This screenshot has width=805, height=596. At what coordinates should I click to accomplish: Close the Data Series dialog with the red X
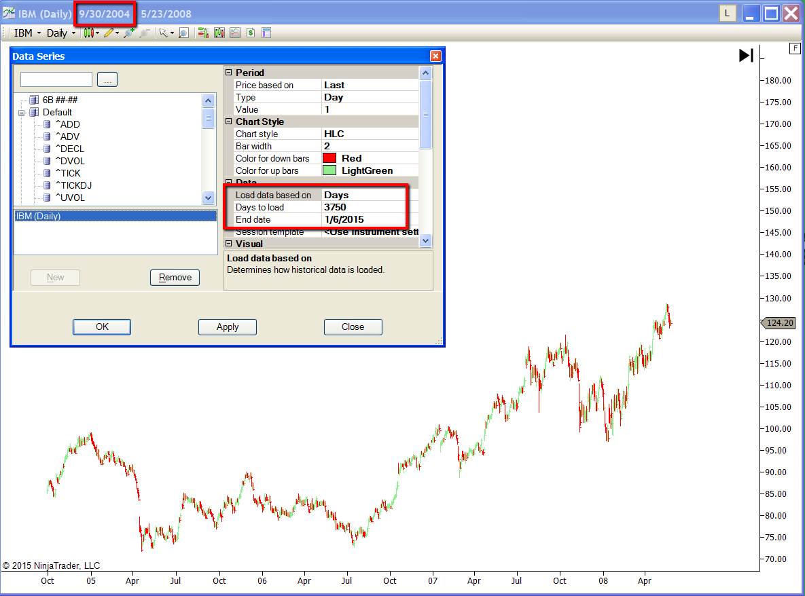pyautogui.click(x=435, y=56)
